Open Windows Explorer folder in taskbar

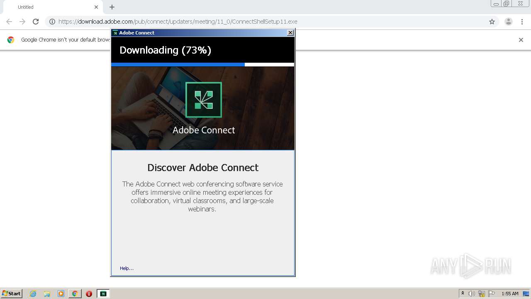coord(47,294)
